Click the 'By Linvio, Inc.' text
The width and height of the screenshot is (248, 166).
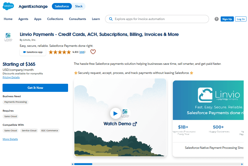[28, 40]
